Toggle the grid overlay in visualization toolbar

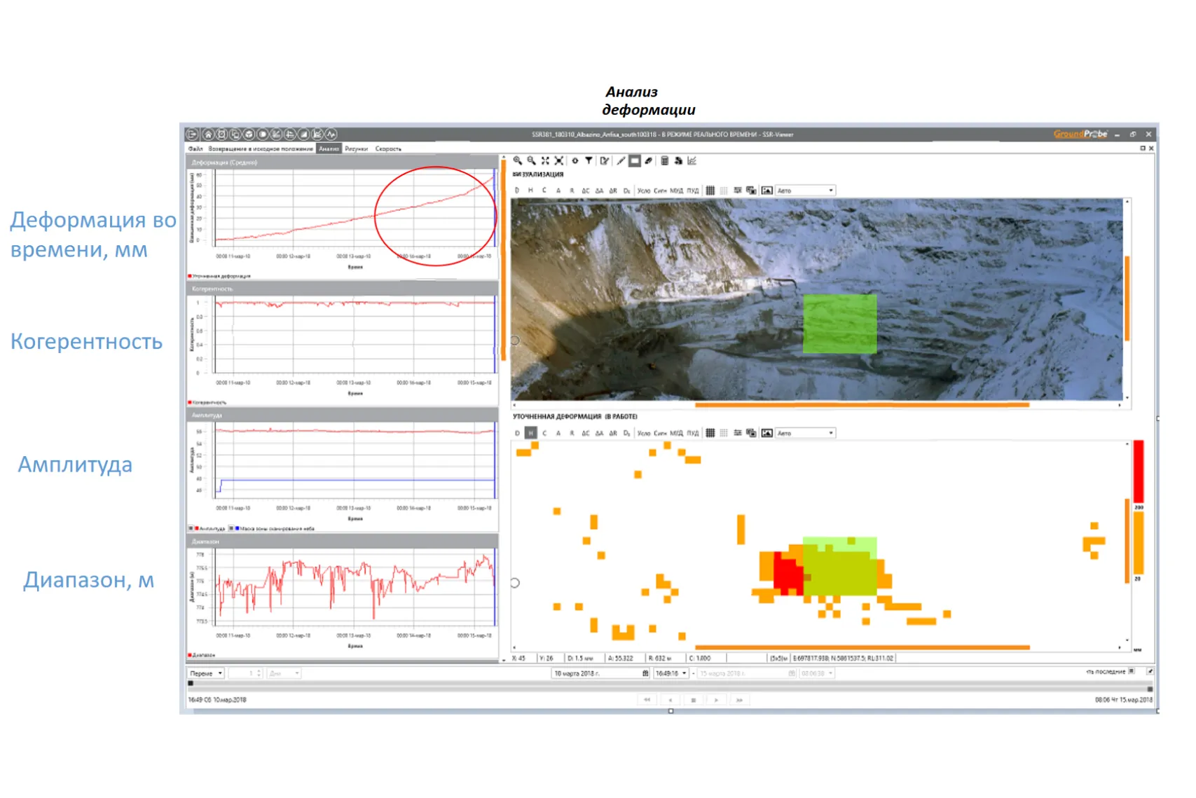point(710,191)
